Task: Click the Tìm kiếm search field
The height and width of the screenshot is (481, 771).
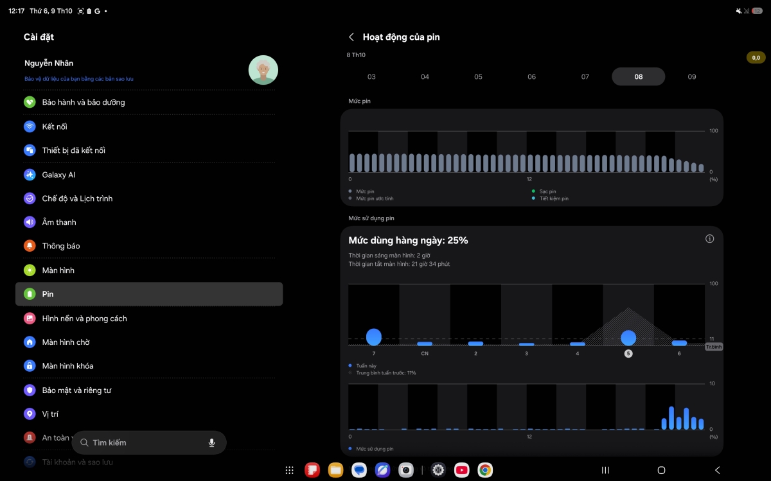Action: 149,443
